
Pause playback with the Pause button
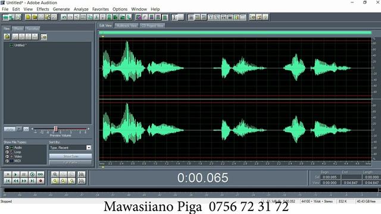tap(24, 174)
